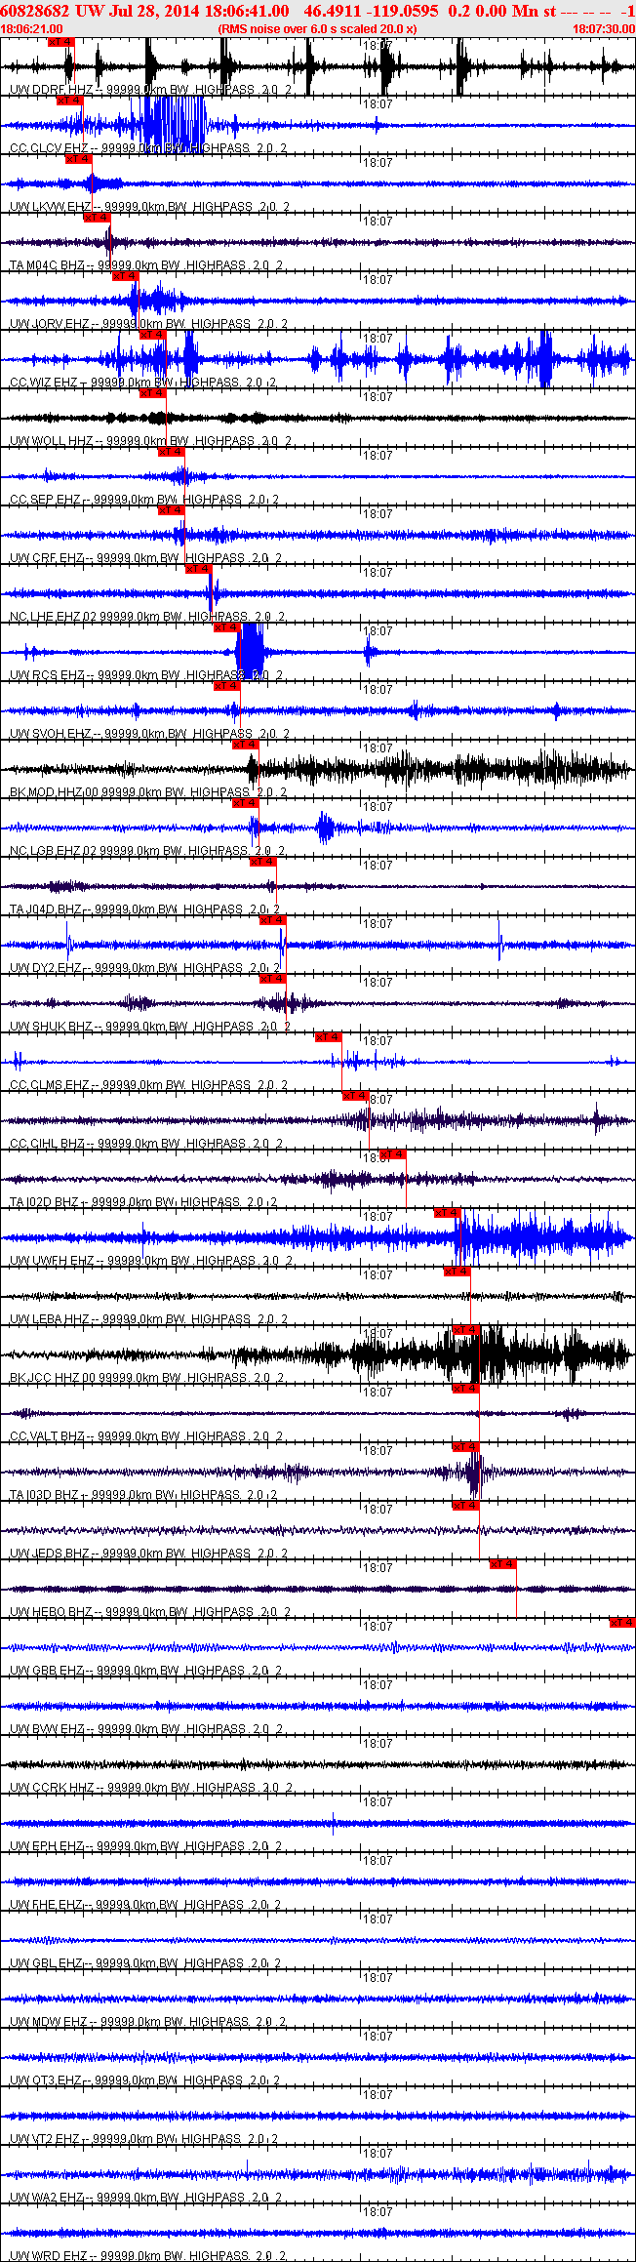636x2262 pixels.
Task: Select the pick marker on the WIZ trace
Action: coord(152,335)
